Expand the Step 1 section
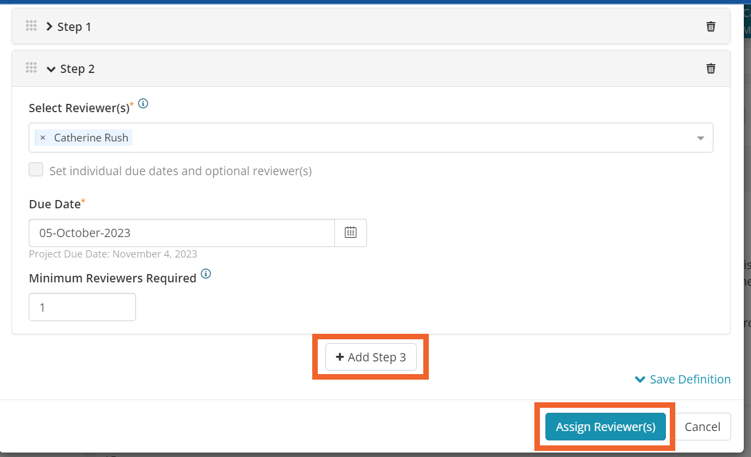Viewport: 751px width, 457px height. pyautogui.click(x=50, y=27)
